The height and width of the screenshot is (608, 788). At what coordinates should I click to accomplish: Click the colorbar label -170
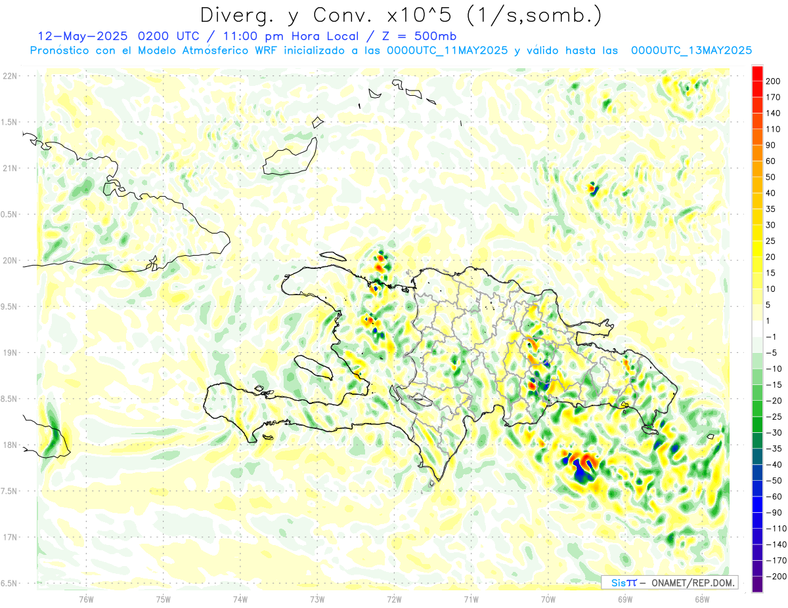[x=777, y=560]
